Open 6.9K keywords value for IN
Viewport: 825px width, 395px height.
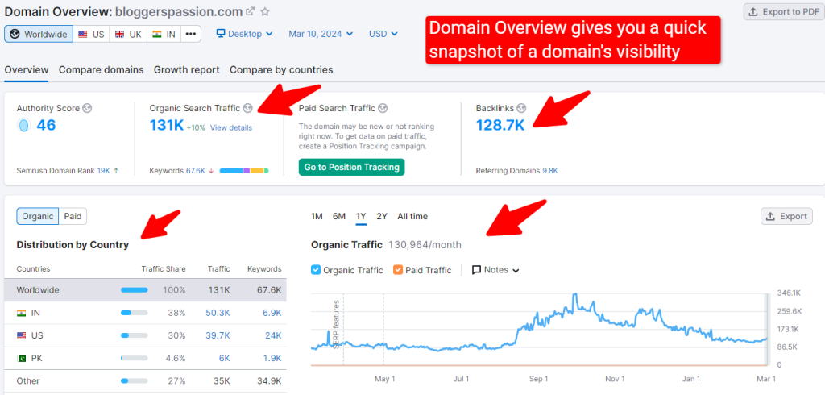click(272, 313)
